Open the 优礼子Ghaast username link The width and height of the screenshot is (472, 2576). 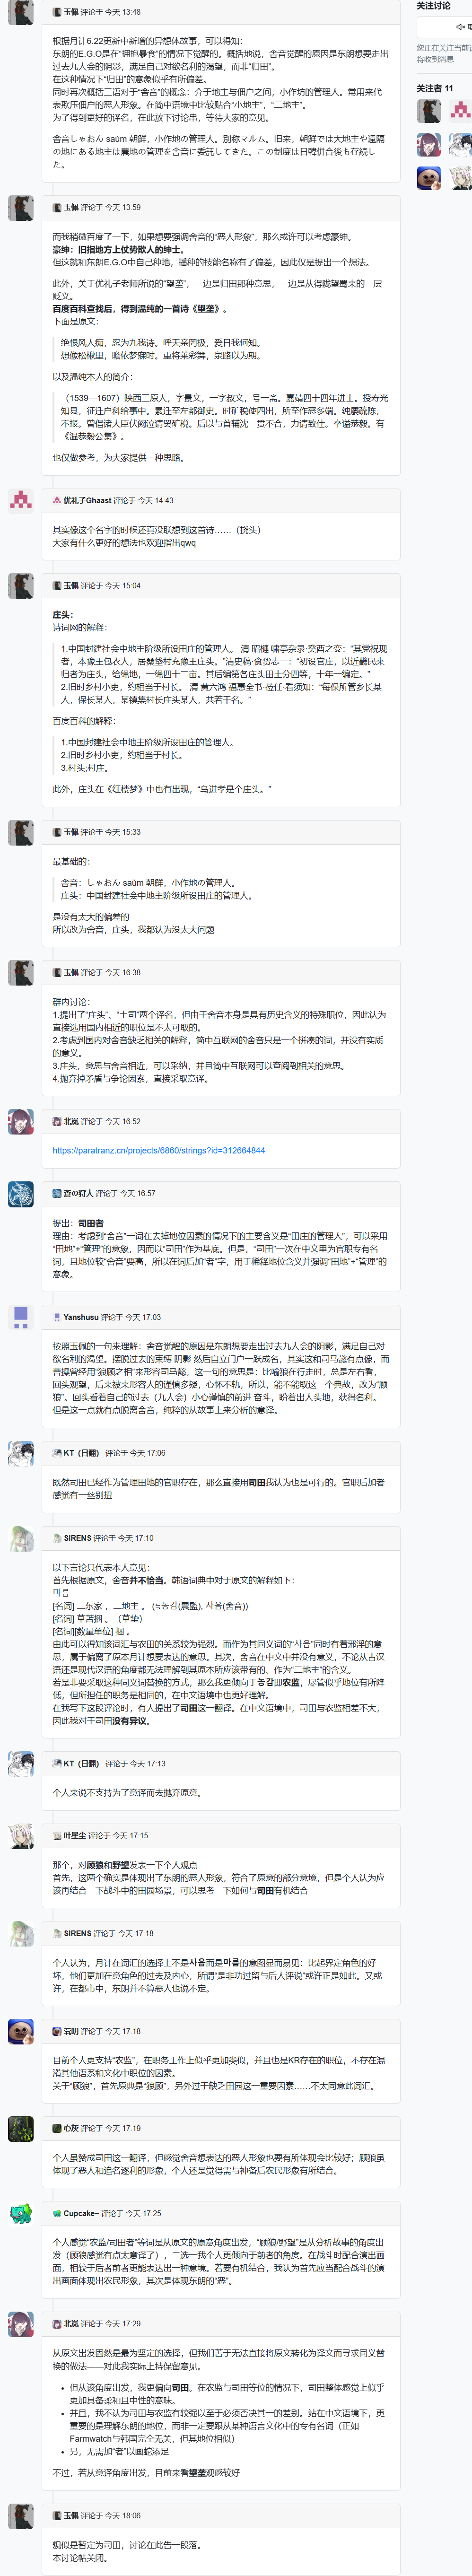(x=87, y=500)
